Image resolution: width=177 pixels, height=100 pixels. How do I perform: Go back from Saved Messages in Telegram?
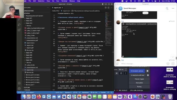point(117,8)
